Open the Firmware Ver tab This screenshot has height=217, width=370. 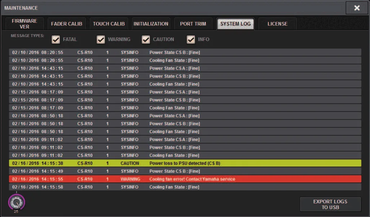pyautogui.click(x=24, y=24)
